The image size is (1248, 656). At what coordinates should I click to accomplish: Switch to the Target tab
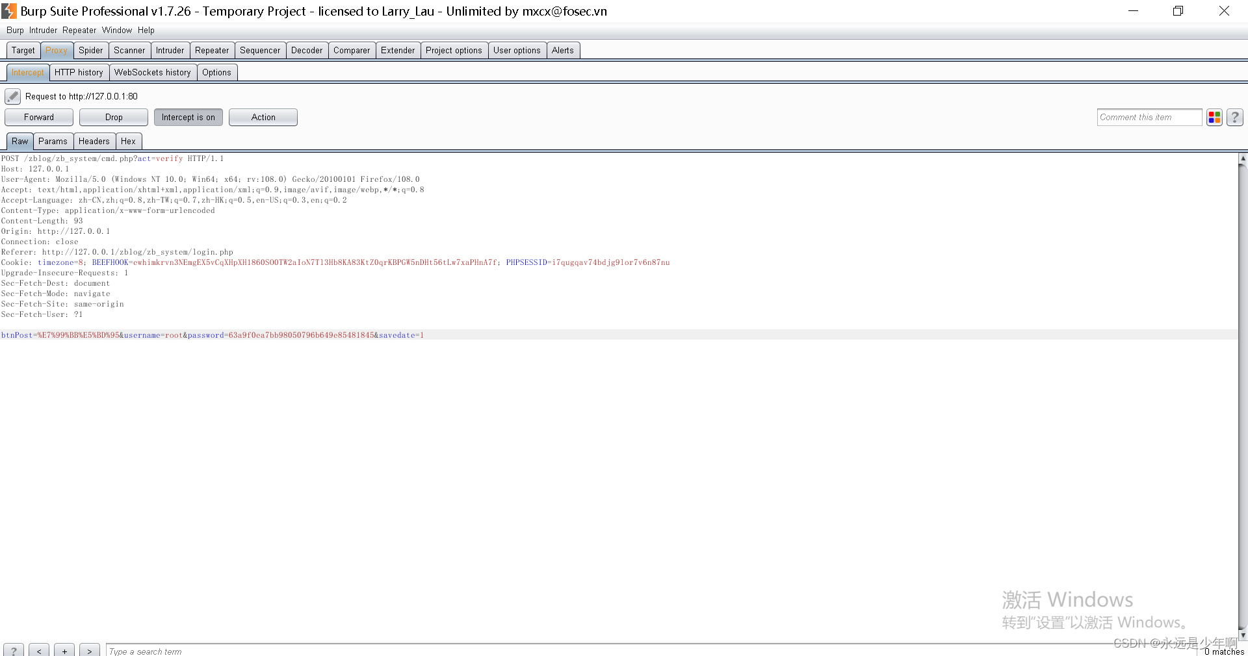tap(23, 51)
